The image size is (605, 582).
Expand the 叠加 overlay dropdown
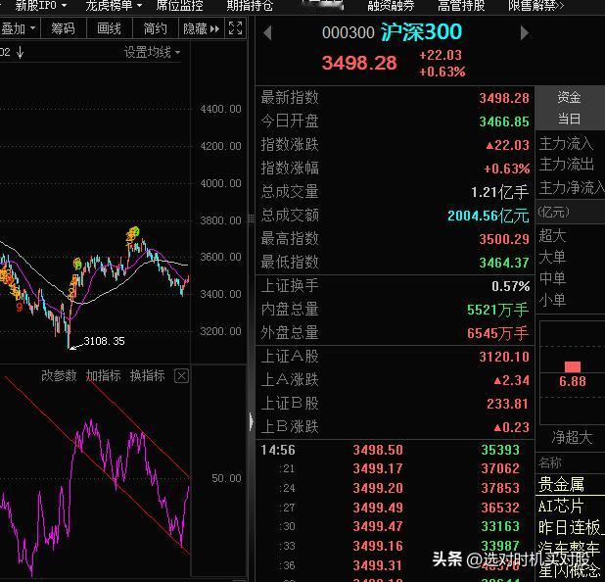[x=19, y=28]
